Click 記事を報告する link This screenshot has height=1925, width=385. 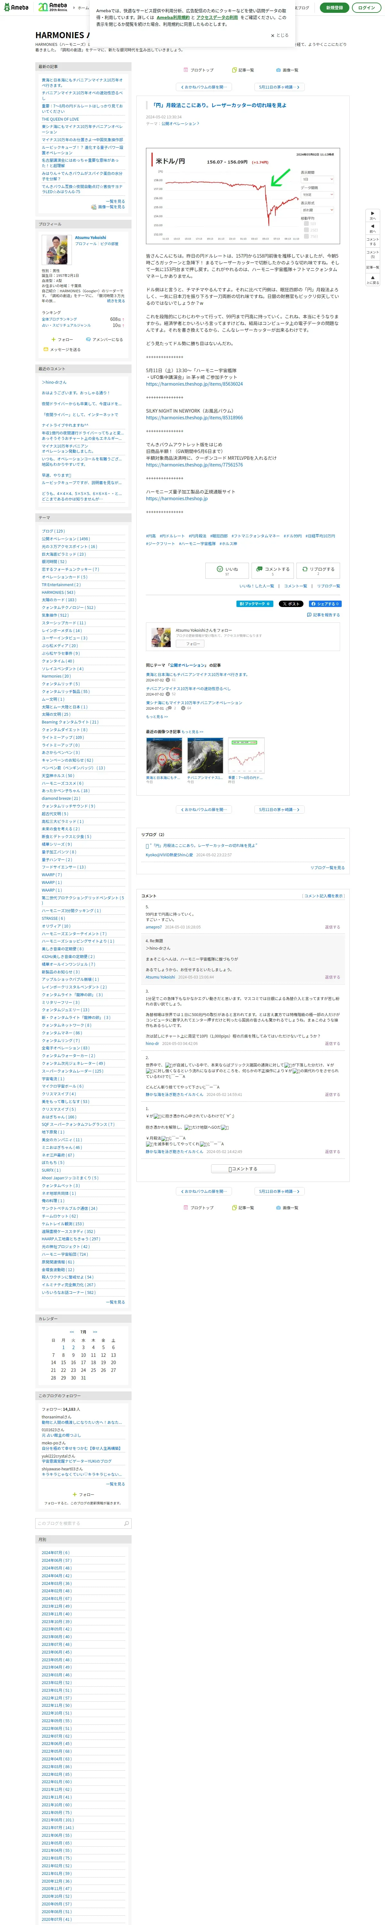(x=324, y=615)
